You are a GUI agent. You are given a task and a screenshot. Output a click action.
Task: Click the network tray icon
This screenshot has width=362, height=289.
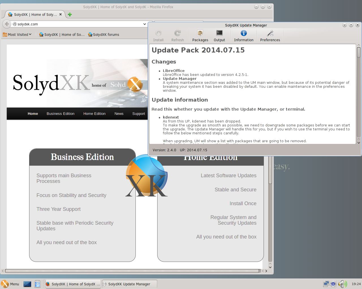point(326,284)
